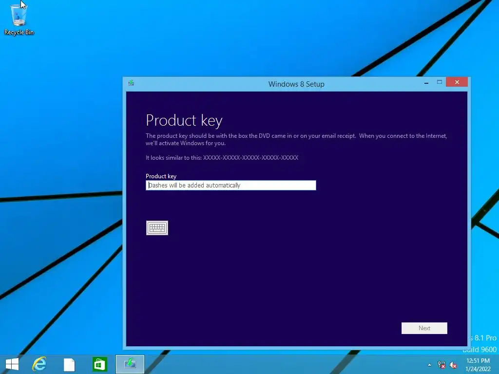Image resolution: width=499 pixels, height=374 pixels.
Task: Select the Windows Setup taskbar button
Action: tap(130, 364)
